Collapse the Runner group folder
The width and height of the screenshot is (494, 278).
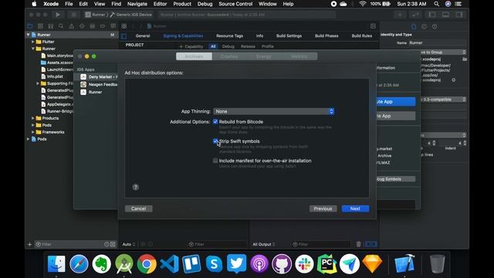pos(32,49)
